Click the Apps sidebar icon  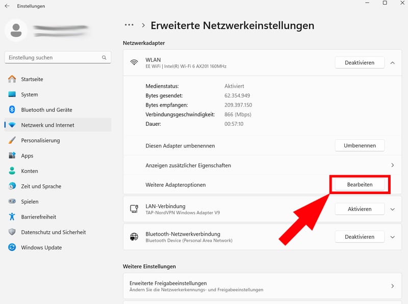[x=12, y=155]
